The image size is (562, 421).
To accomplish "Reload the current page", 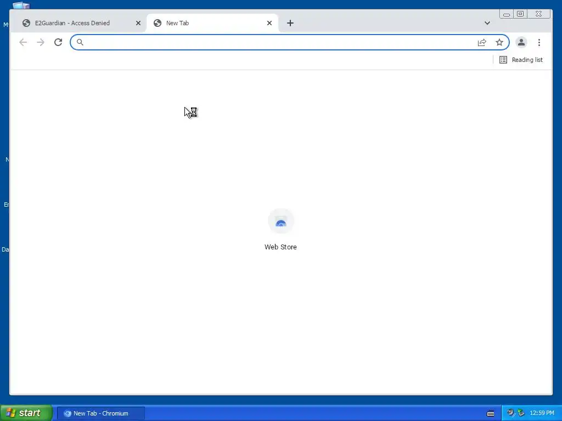I will (58, 42).
